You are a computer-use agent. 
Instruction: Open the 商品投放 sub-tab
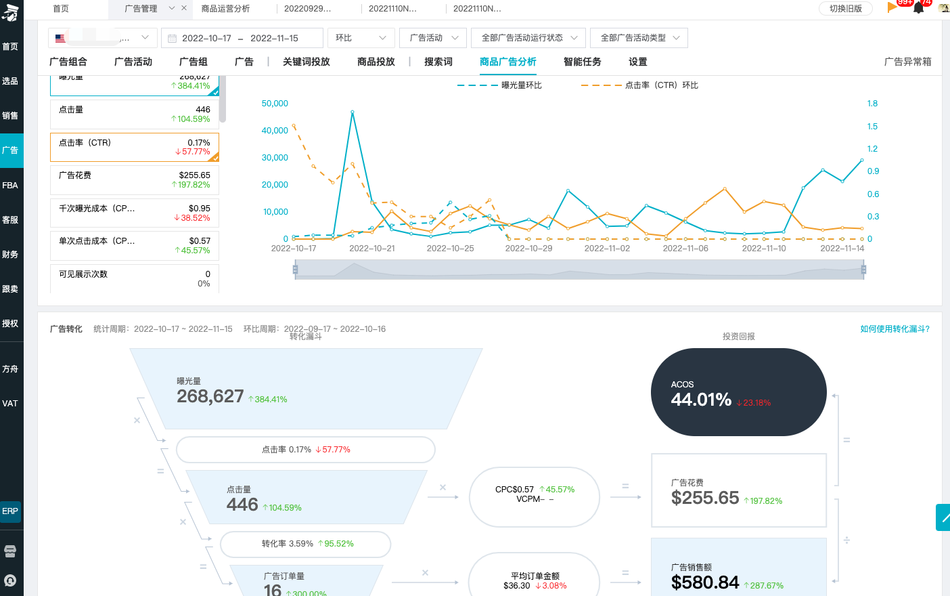tap(376, 62)
